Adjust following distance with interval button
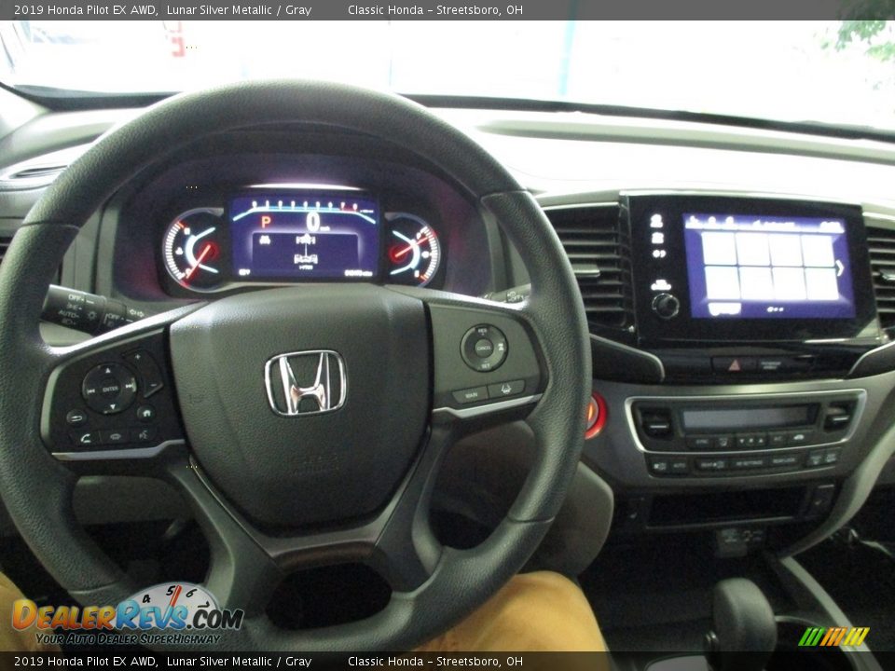The width and height of the screenshot is (895, 671). click(502, 347)
